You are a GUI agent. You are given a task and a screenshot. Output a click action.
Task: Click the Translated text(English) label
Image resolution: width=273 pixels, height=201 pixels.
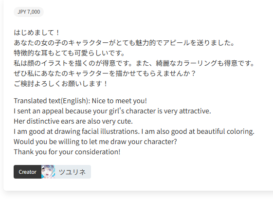(52, 101)
